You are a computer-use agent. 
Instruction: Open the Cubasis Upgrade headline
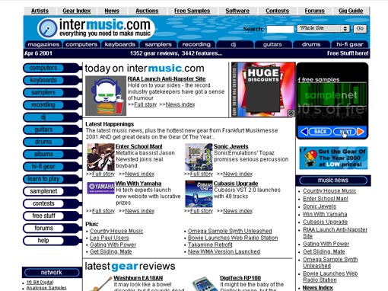click(x=236, y=184)
